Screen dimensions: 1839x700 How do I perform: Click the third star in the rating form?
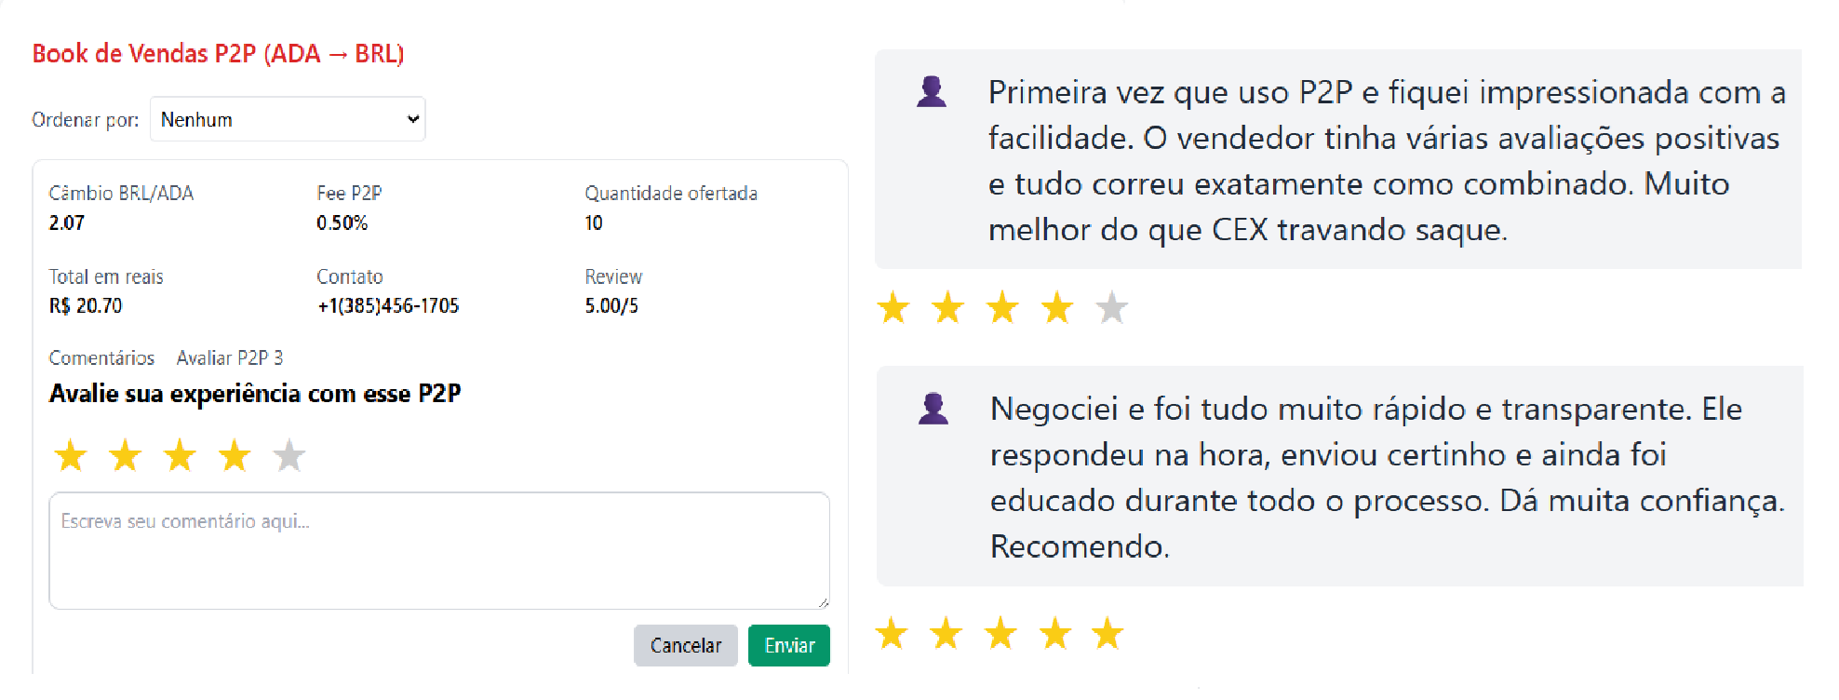coord(181,455)
